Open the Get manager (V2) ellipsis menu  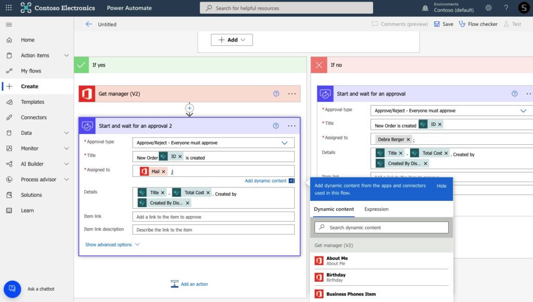coord(292,93)
